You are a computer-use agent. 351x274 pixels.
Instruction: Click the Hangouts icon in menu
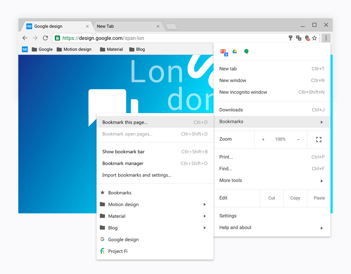pyautogui.click(x=246, y=52)
